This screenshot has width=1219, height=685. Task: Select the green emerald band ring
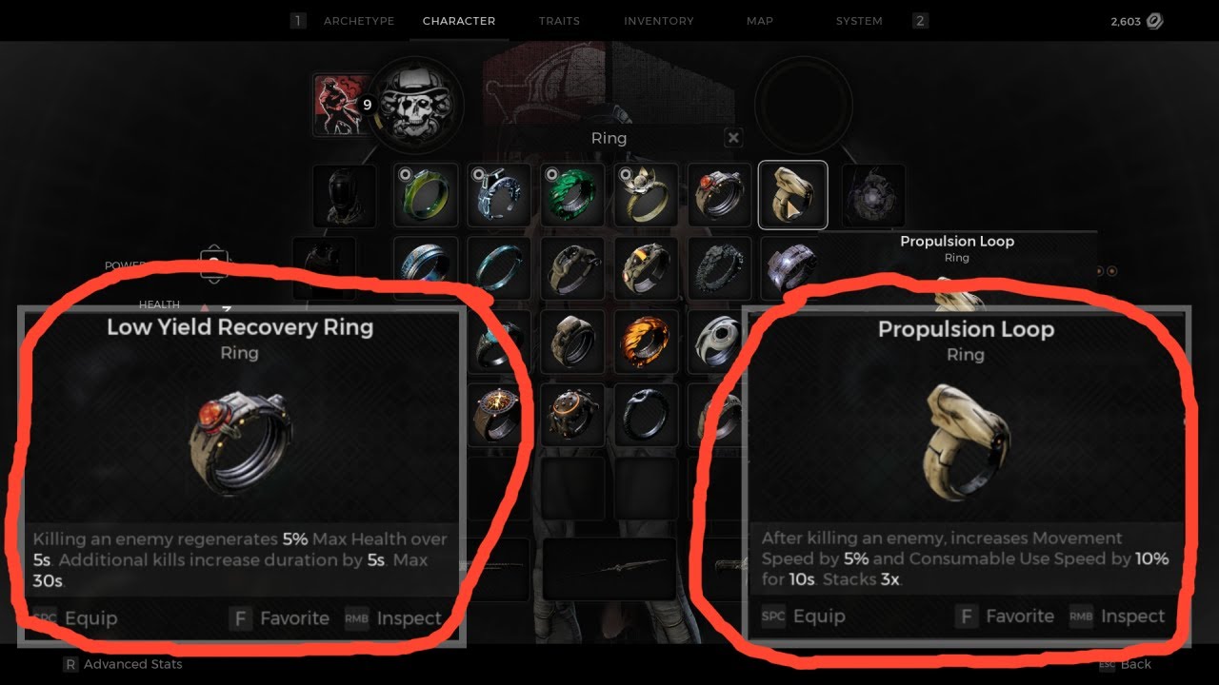click(573, 195)
